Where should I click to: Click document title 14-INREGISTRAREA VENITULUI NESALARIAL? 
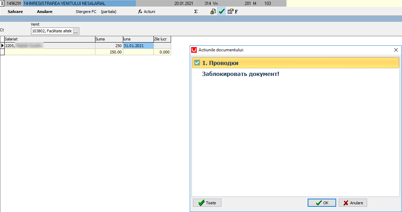tap(80, 3)
